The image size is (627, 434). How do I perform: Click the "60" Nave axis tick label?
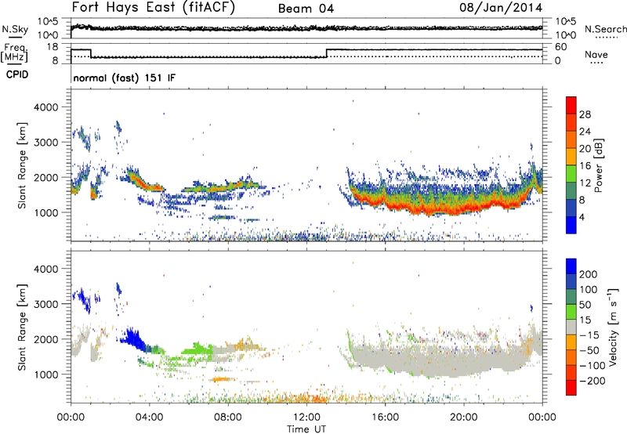pyautogui.click(x=561, y=47)
